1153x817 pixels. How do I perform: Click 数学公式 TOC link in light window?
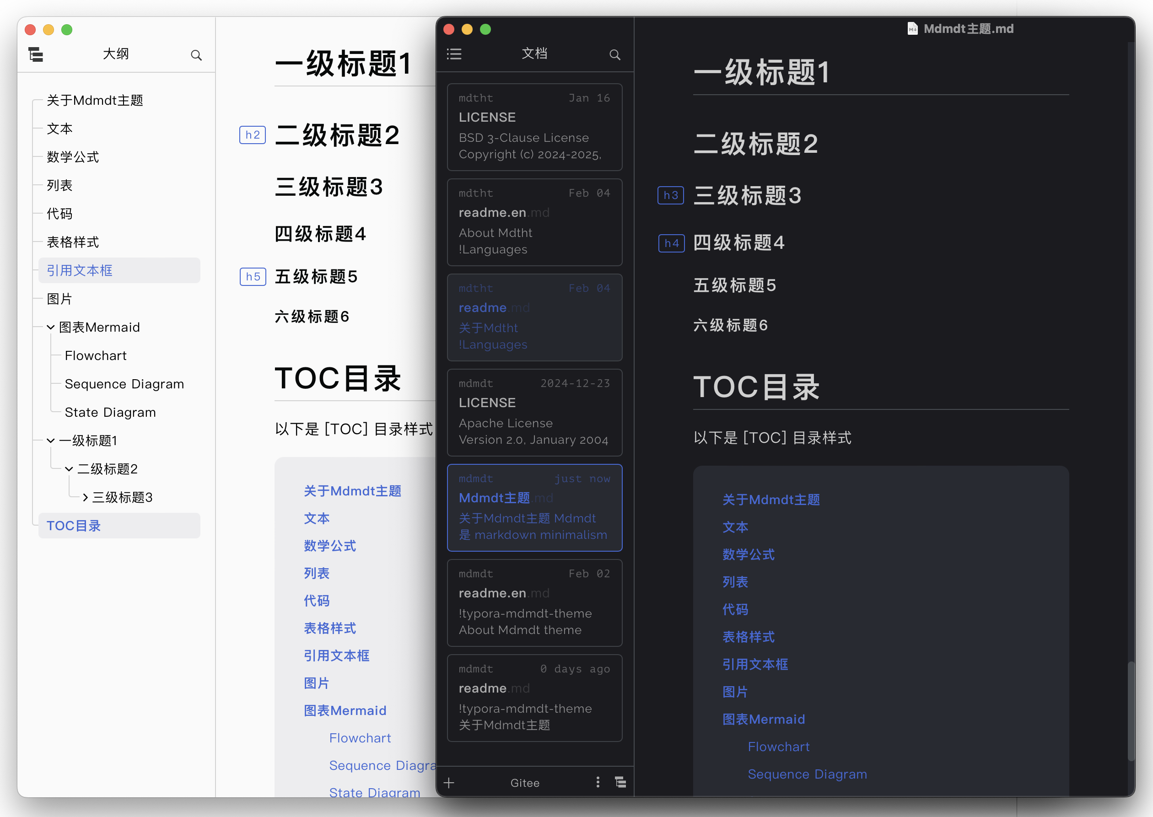(329, 546)
